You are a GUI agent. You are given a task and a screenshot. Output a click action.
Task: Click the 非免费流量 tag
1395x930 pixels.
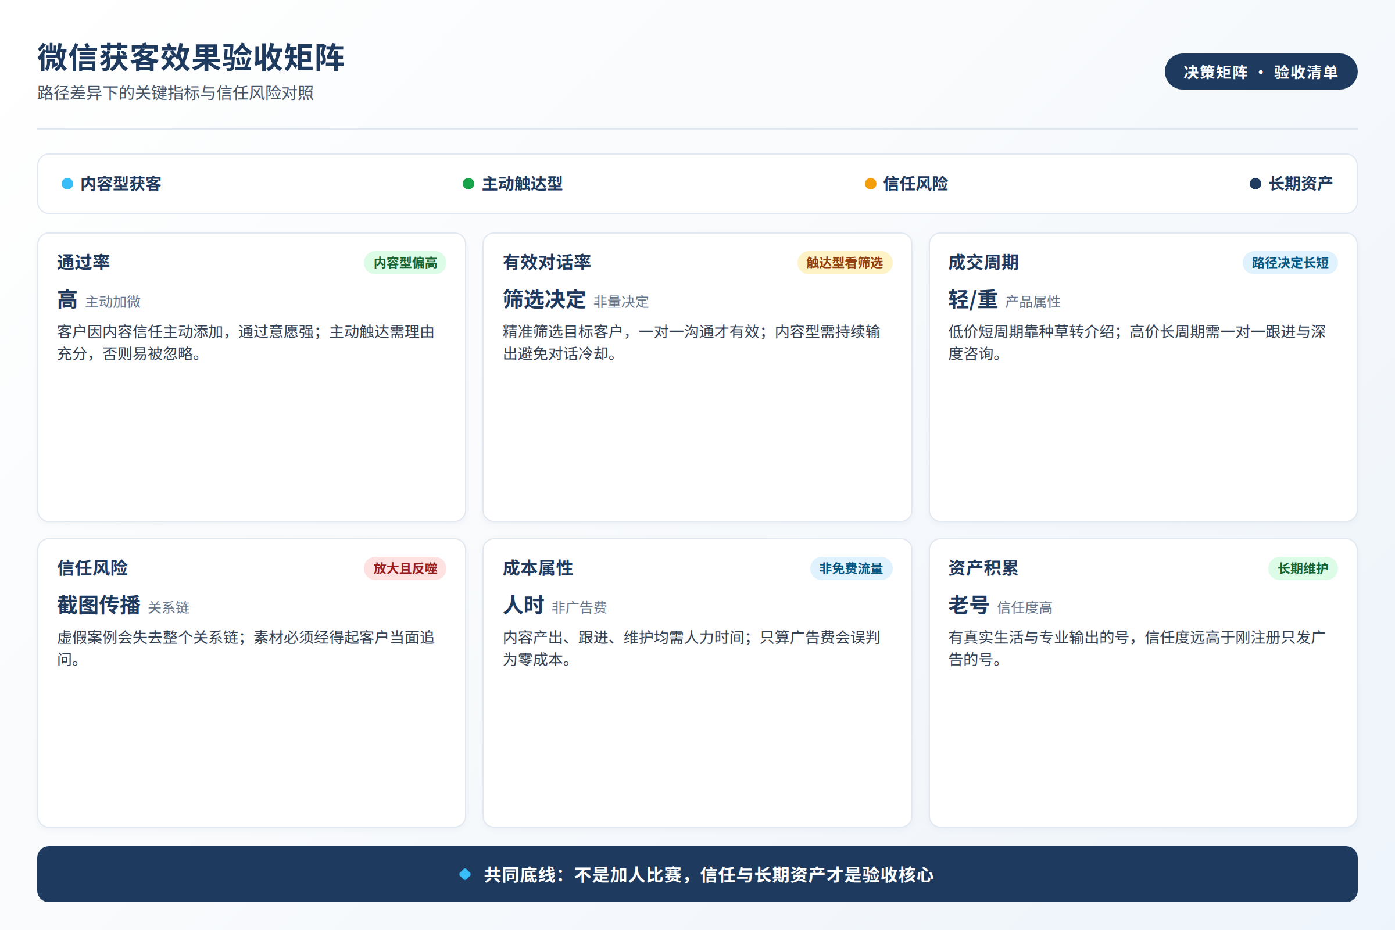point(851,568)
